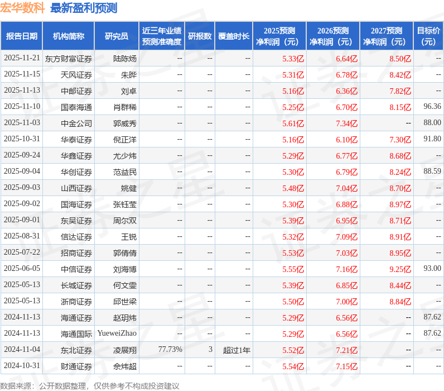
Task: Click the 6.78亿 forecast value
Action: (346, 75)
